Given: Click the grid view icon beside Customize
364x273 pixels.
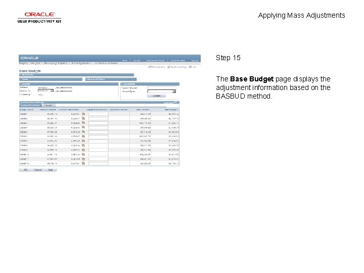Looking at the screenshot, I should point(176,102).
